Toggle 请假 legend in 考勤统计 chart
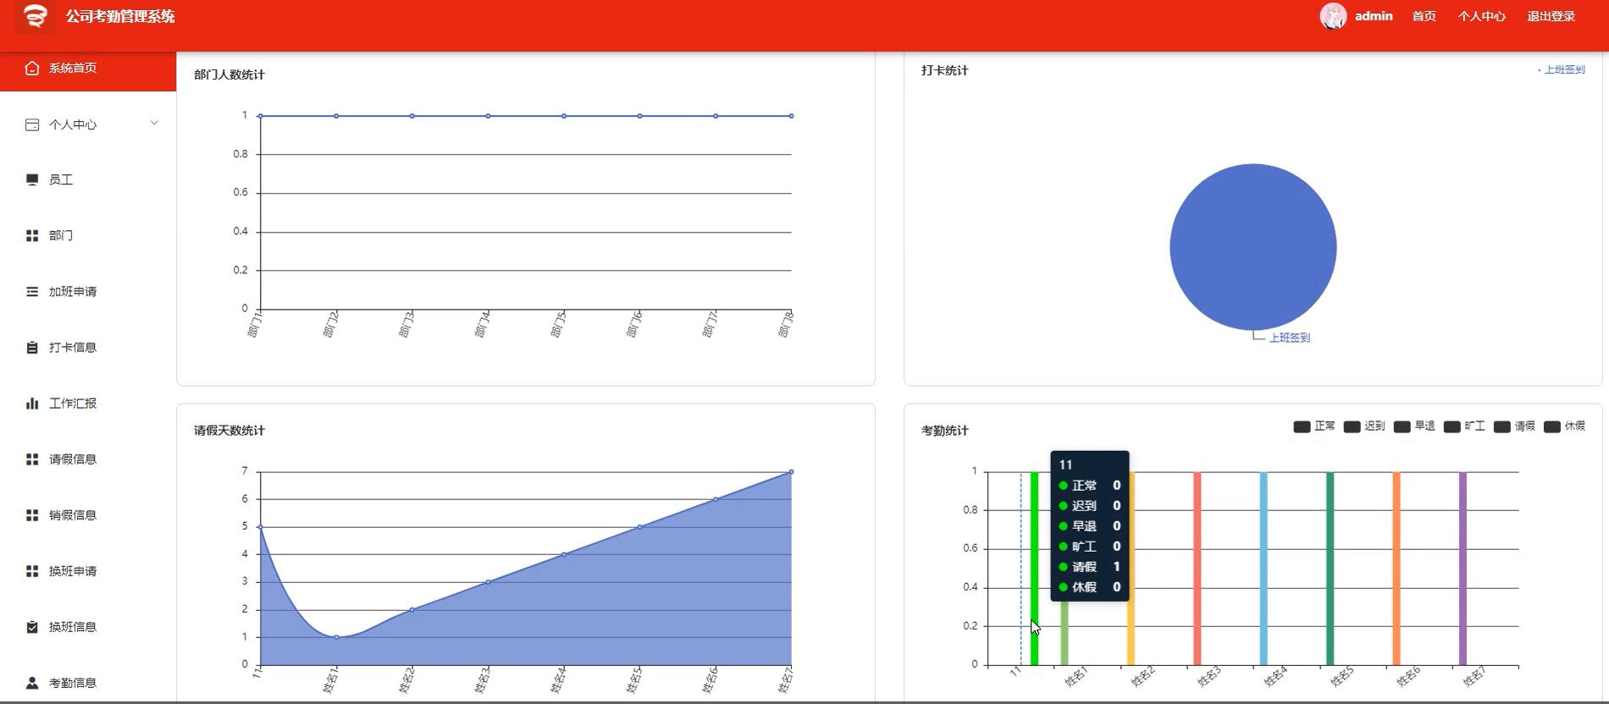 (1514, 426)
